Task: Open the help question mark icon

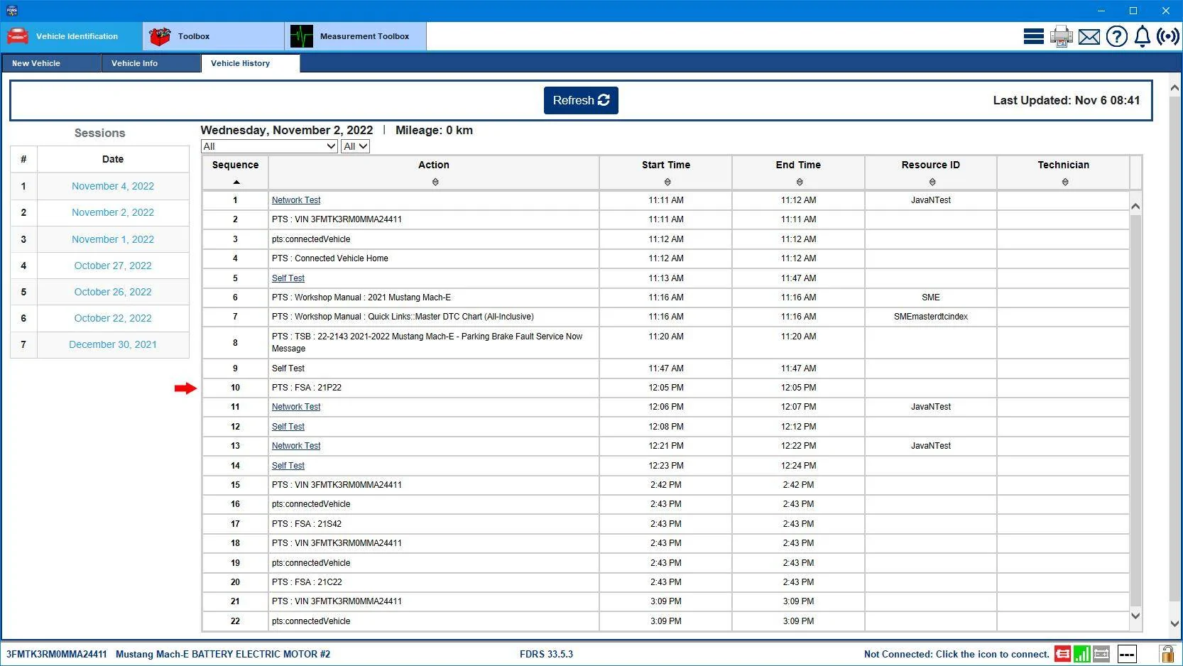Action: point(1116,36)
